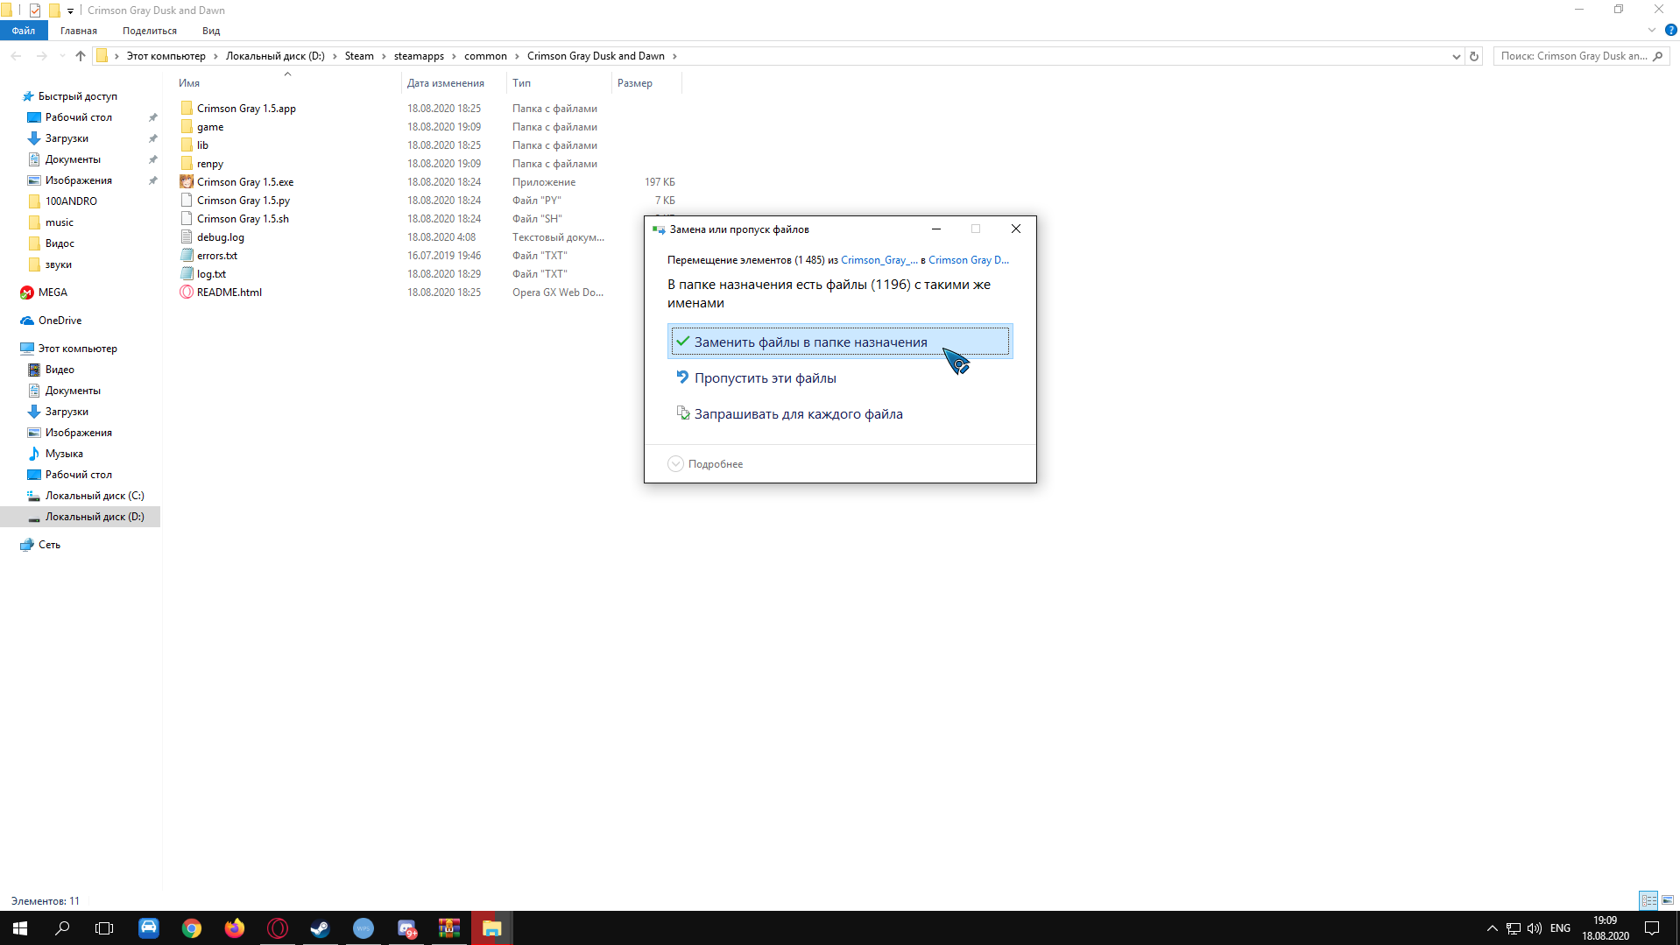Select Этот компьютер in navigation pane
This screenshot has height=945, width=1680.
(77, 349)
